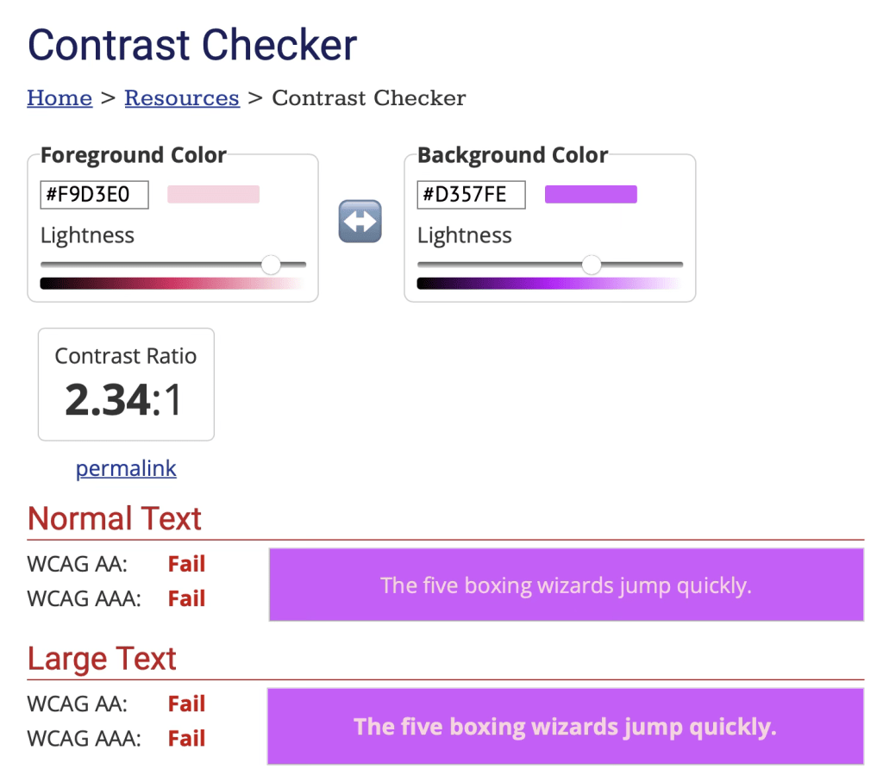Open the Resources breadcrumb link
This screenshot has height=782, width=883.
pyautogui.click(x=181, y=97)
